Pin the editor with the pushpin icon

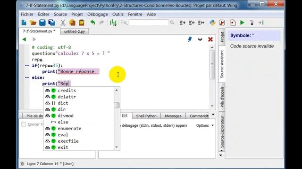pyautogui.click(x=190, y=39)
